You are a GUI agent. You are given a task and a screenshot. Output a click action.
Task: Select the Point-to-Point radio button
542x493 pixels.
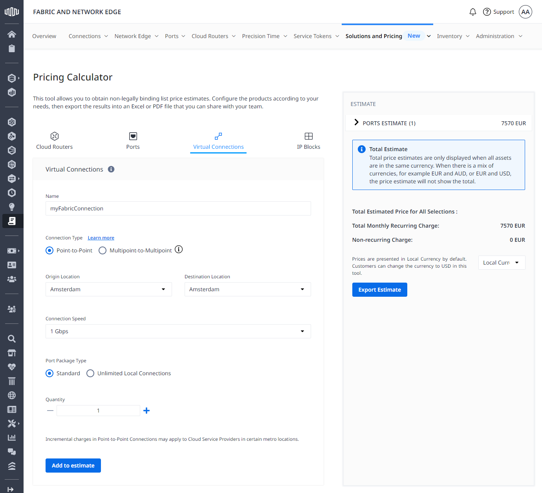49,250
